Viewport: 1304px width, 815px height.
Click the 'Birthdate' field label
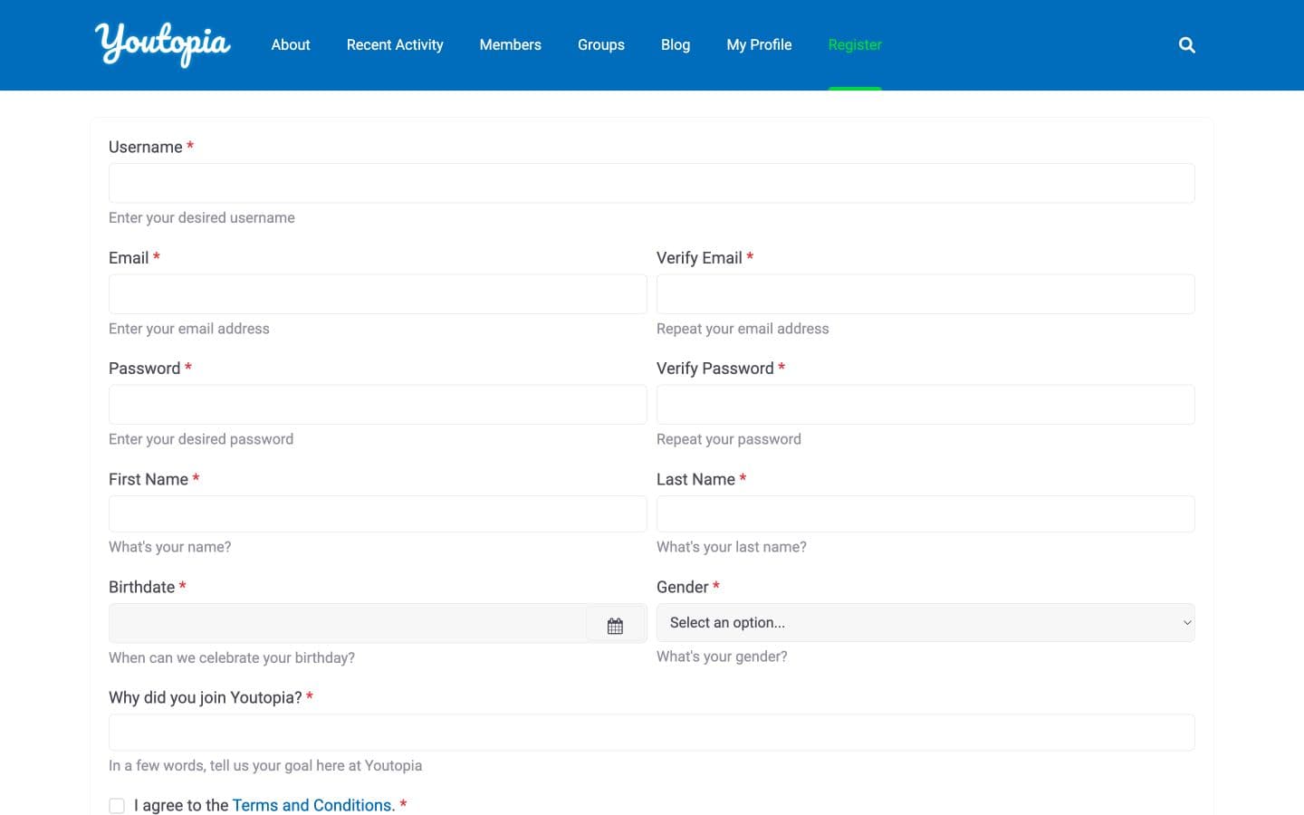pos(142,587)
